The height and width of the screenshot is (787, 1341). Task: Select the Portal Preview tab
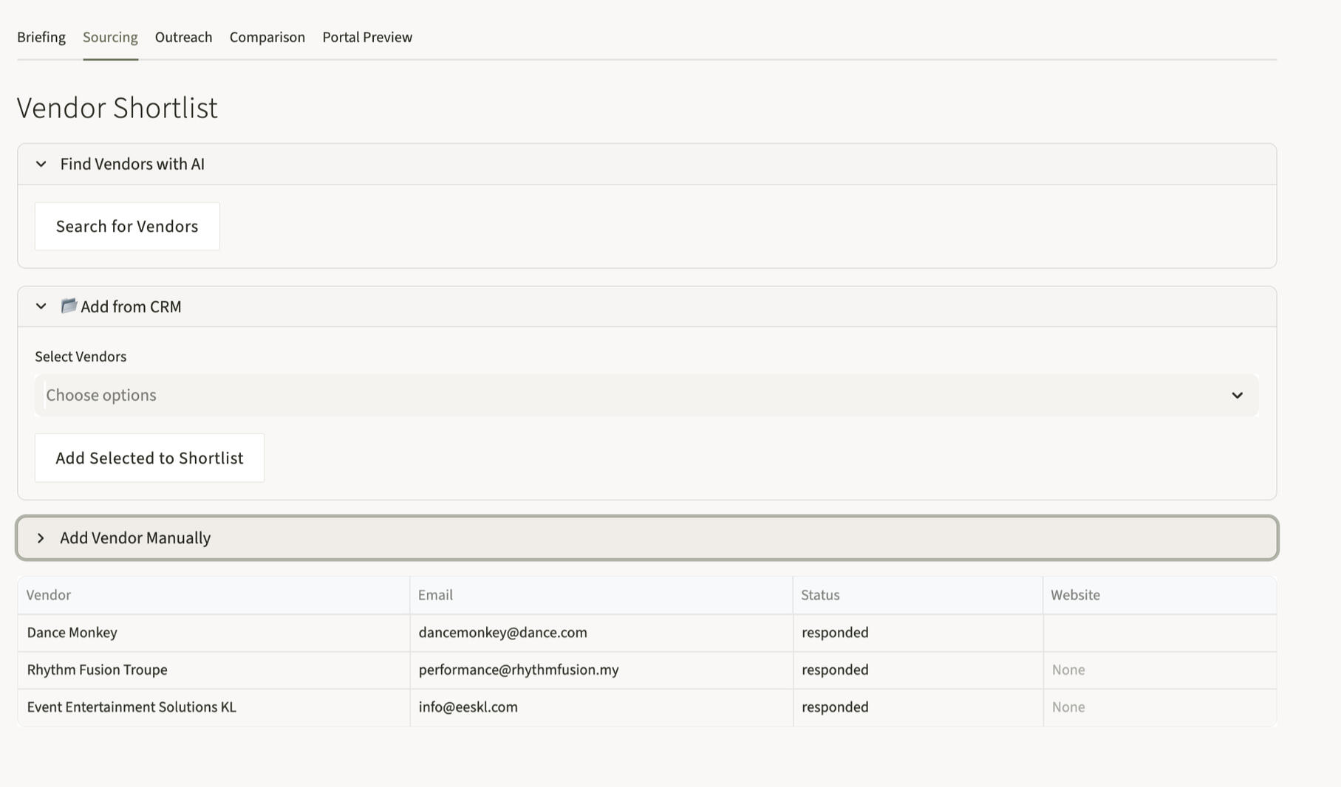click(366, 37)
